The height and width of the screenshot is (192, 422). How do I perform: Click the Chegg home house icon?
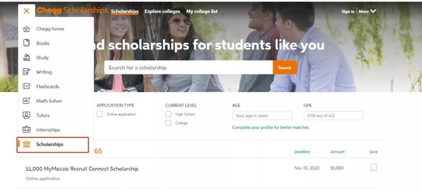point(27,29)
